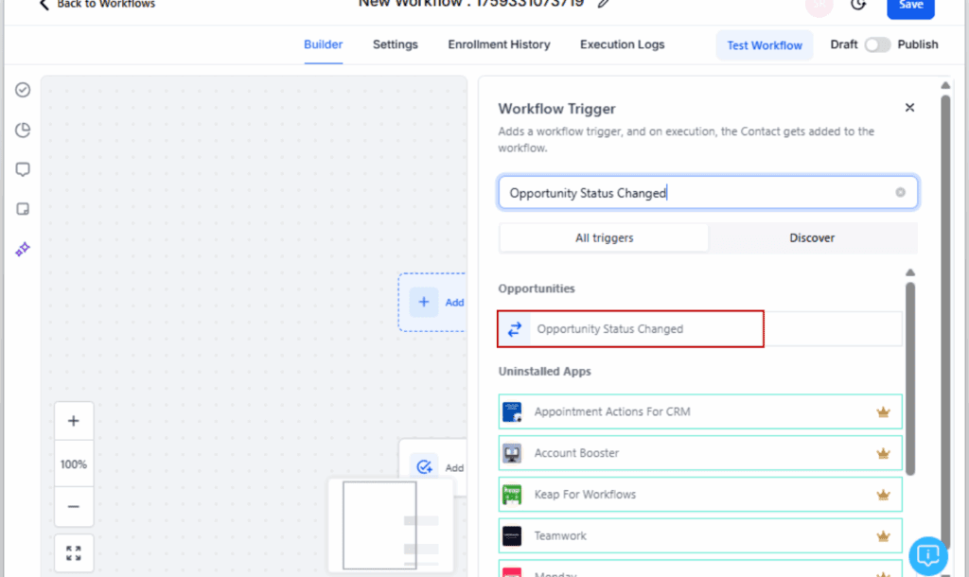Click the checkmark icon in left sidebar
This screenshot has height=577, width=969.
coord(23,90)
